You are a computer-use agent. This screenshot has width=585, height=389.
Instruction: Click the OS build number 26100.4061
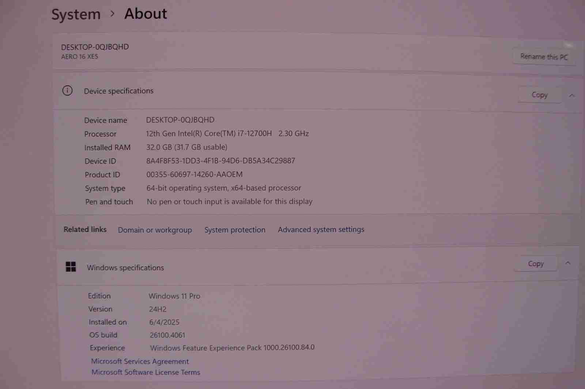point(167,335)
